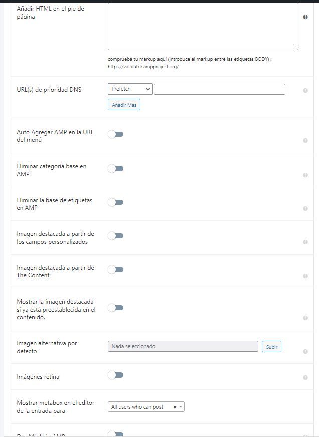Image resolution: width=319 pixels, height=437 pixels.
Task: Click help icon for URL(s) de prioridad DNS
Action: tap(305, 91)
